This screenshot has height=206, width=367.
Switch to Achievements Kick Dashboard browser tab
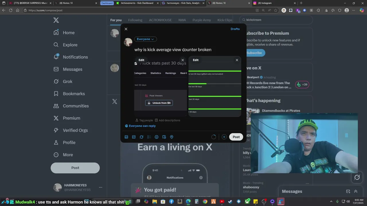(137, 3)
